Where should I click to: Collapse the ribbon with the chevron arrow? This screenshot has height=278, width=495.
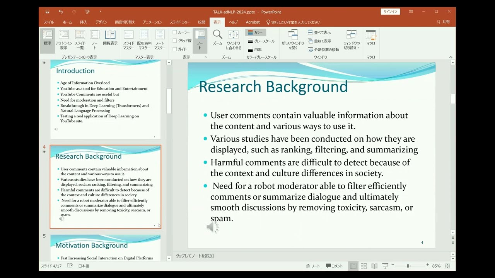pos(451,57)
